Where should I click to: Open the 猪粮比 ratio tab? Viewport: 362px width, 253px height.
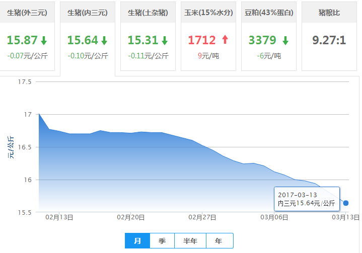coord(329,13)
